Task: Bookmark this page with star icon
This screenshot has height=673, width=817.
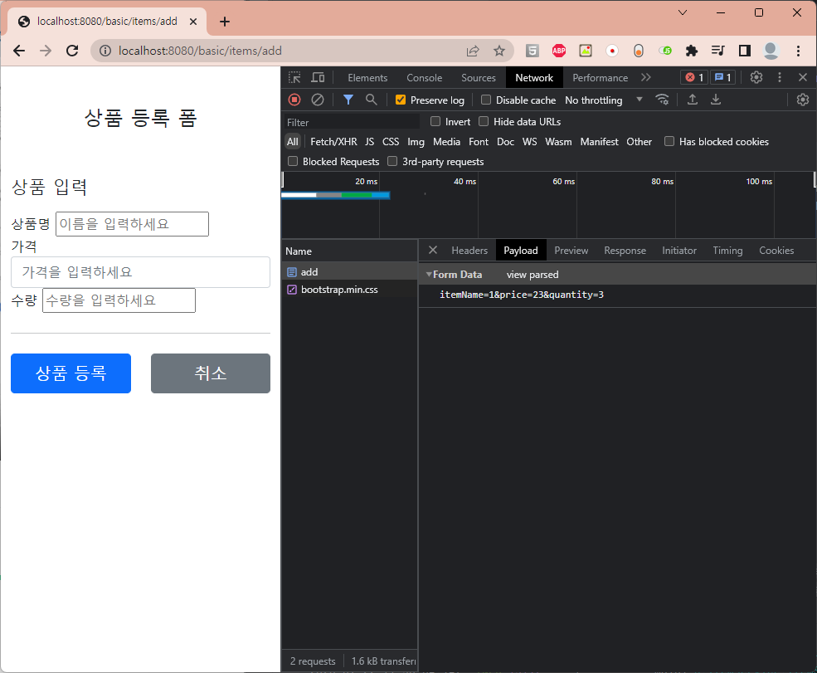Action: [x=499, y=51]
